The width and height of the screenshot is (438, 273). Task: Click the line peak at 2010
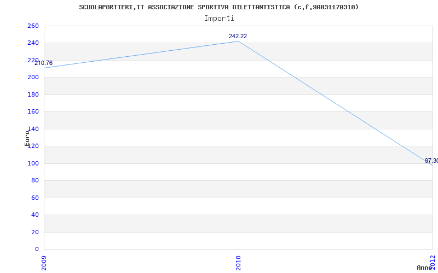click(x=238, y=41)
